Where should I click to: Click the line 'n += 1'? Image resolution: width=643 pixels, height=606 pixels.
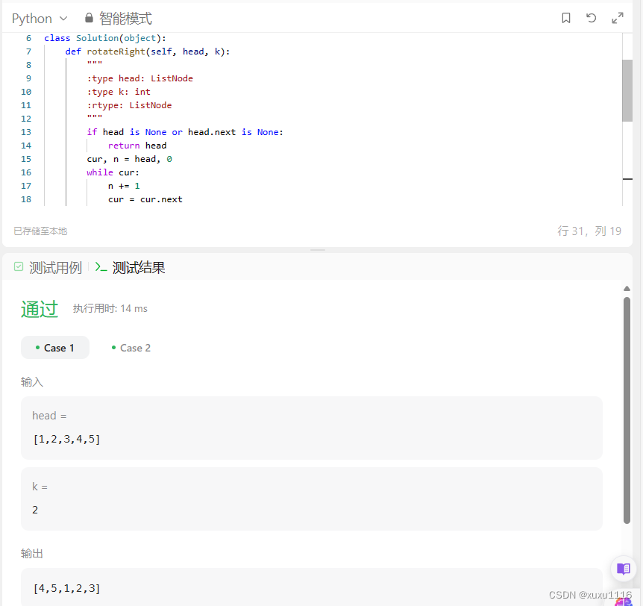click(124, 187)
